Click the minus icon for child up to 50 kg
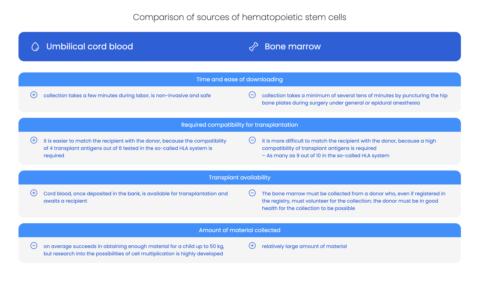 34,246
